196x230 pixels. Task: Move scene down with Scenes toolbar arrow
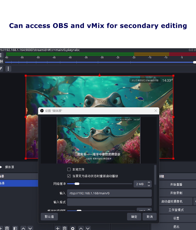[x=30, y=228]
